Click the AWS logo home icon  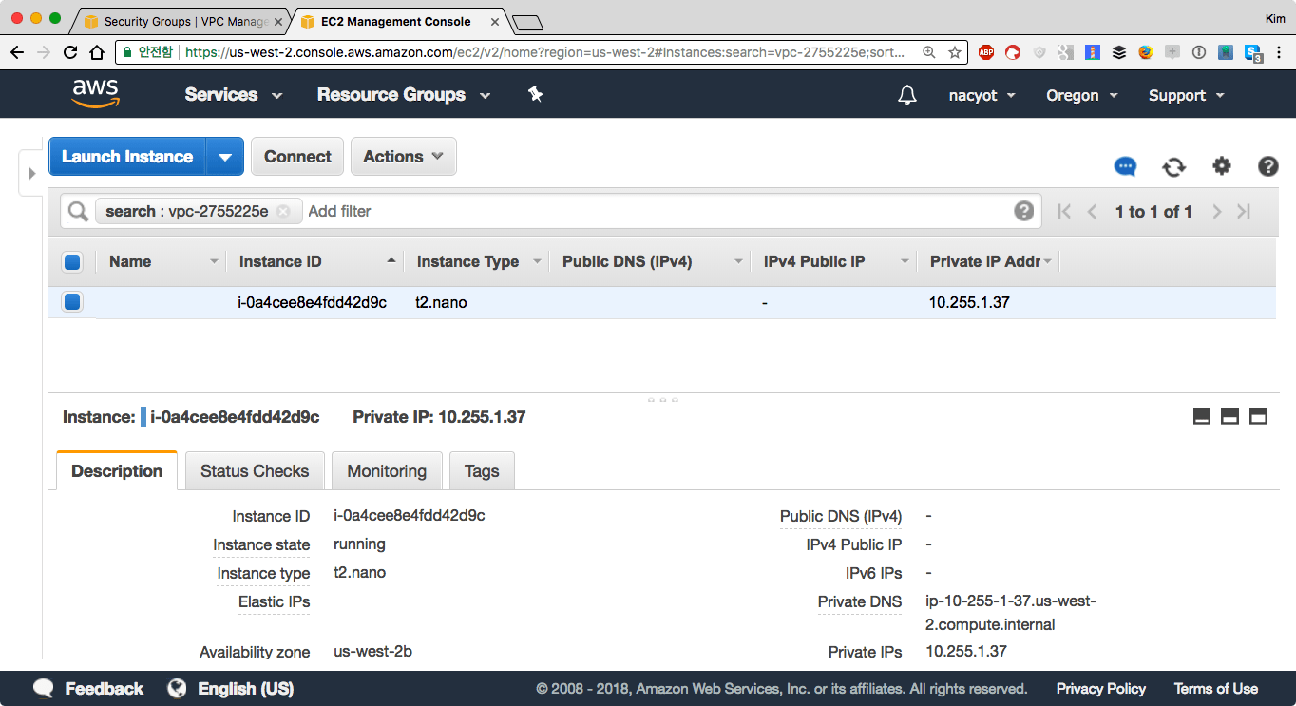(95, 94)
